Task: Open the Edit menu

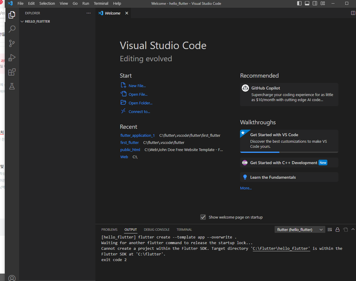Action: pos(31,3)
